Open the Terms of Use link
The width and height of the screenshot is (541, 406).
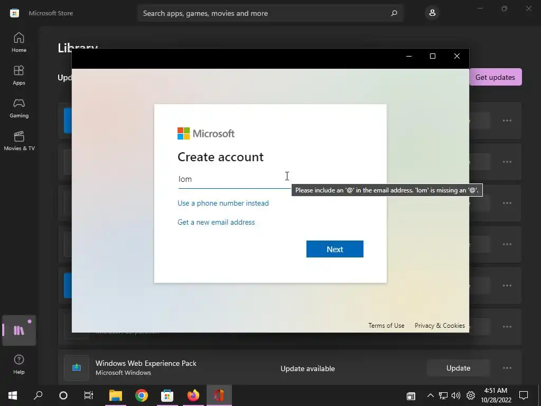pyautogui.click(x=386, y=326)
